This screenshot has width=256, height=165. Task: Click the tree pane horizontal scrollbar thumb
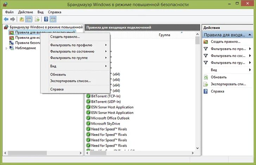point(27,153)
